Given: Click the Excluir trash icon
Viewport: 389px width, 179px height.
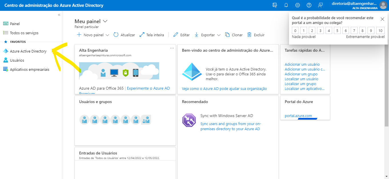Looking at the screenshot, I should click(x=249, y=35).
